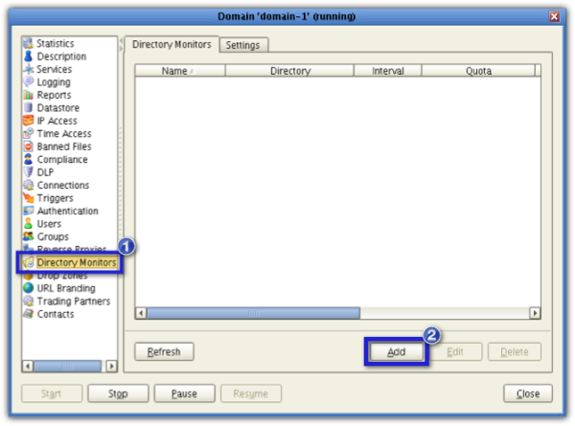Open the Datastore icon entry
This screenshot has width=575, height=426.
point(28,108)
